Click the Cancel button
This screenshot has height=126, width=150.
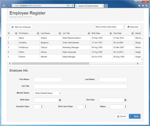click(121, 116)
